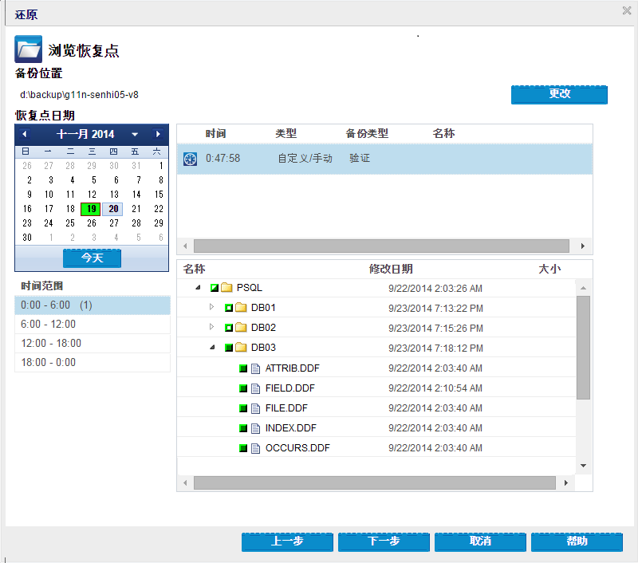This screenshot has height=563, width=638.
Task: Click the 下一步 button
Action: coord(384,541)
